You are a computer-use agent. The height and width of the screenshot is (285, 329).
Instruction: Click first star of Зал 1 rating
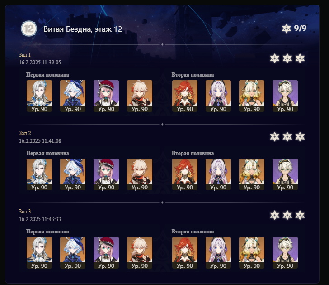click(x=275, y=58)
